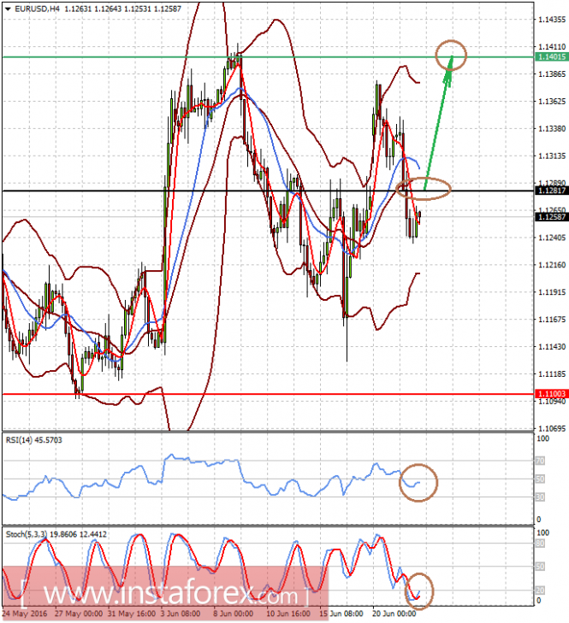The height and width of the screenshot is (623, 569).
Task: Click the 1.13625 price scale value
Action: click(552, 102)
